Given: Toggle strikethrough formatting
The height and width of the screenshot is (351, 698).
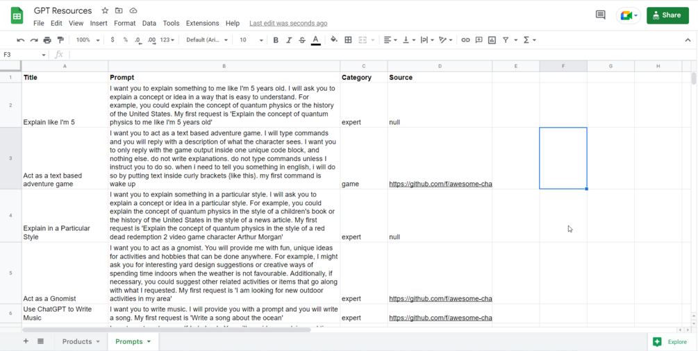Looking at the screenshot, I should [302, 40].
